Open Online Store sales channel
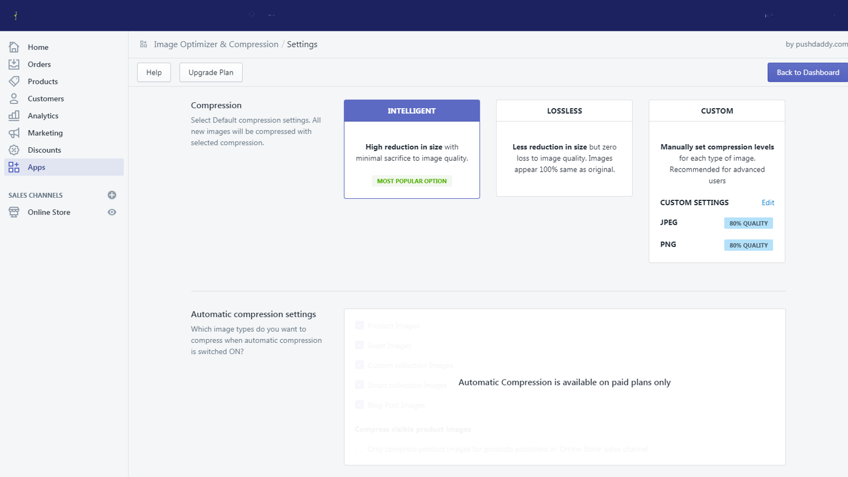The image size is (848, 477). [x=49, y=212]
